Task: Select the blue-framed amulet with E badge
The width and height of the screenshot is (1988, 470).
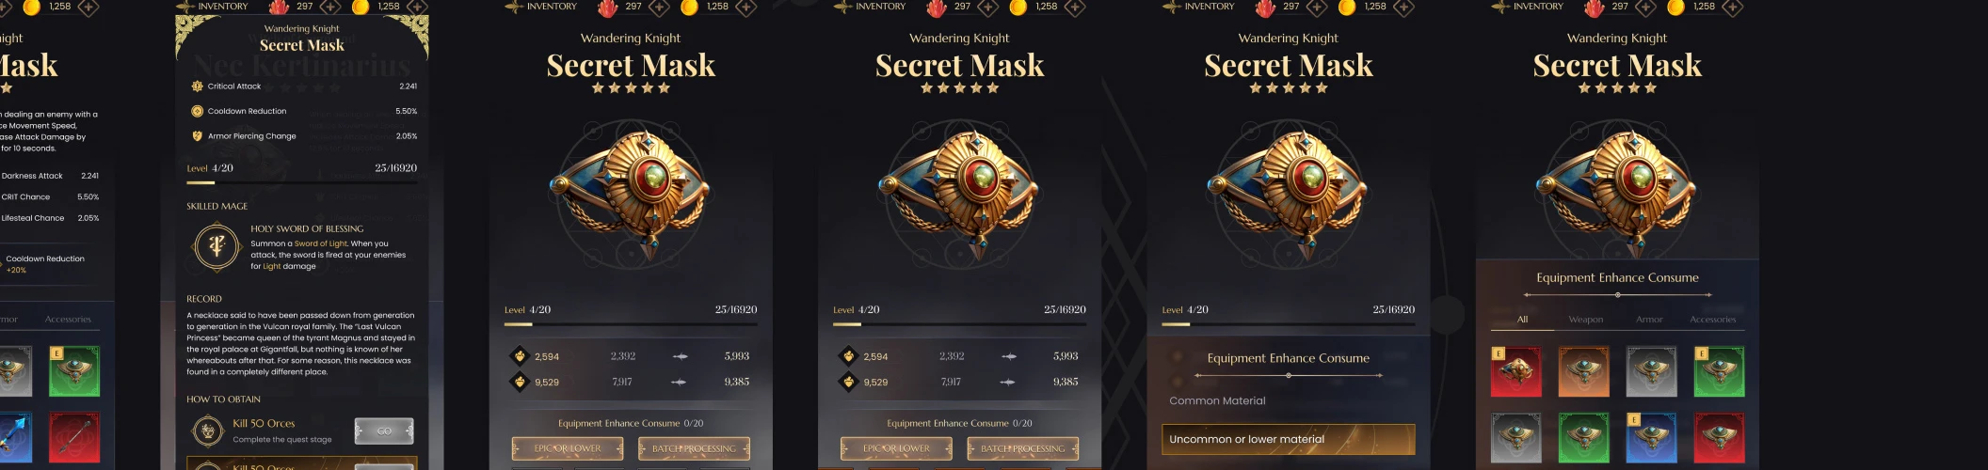Action: click(x=1652, y=437)
